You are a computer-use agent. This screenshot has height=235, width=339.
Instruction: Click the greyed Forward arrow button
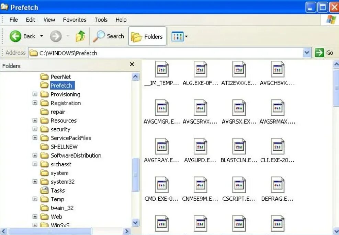point(56,36)
